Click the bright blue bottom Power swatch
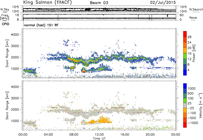203x140 pixels. coord(185,73)
